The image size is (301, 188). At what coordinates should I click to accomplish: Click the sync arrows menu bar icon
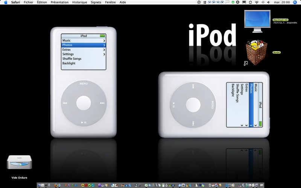[250, 2]
